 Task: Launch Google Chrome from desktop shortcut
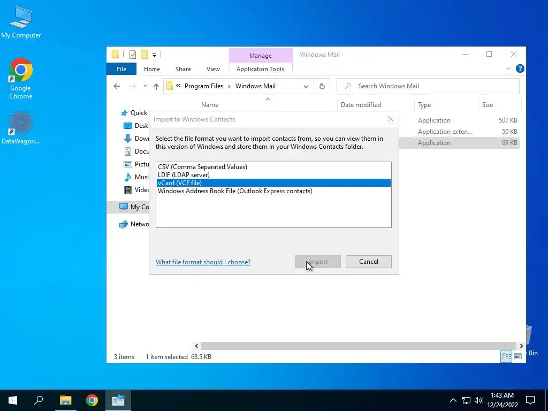(21, 79)
